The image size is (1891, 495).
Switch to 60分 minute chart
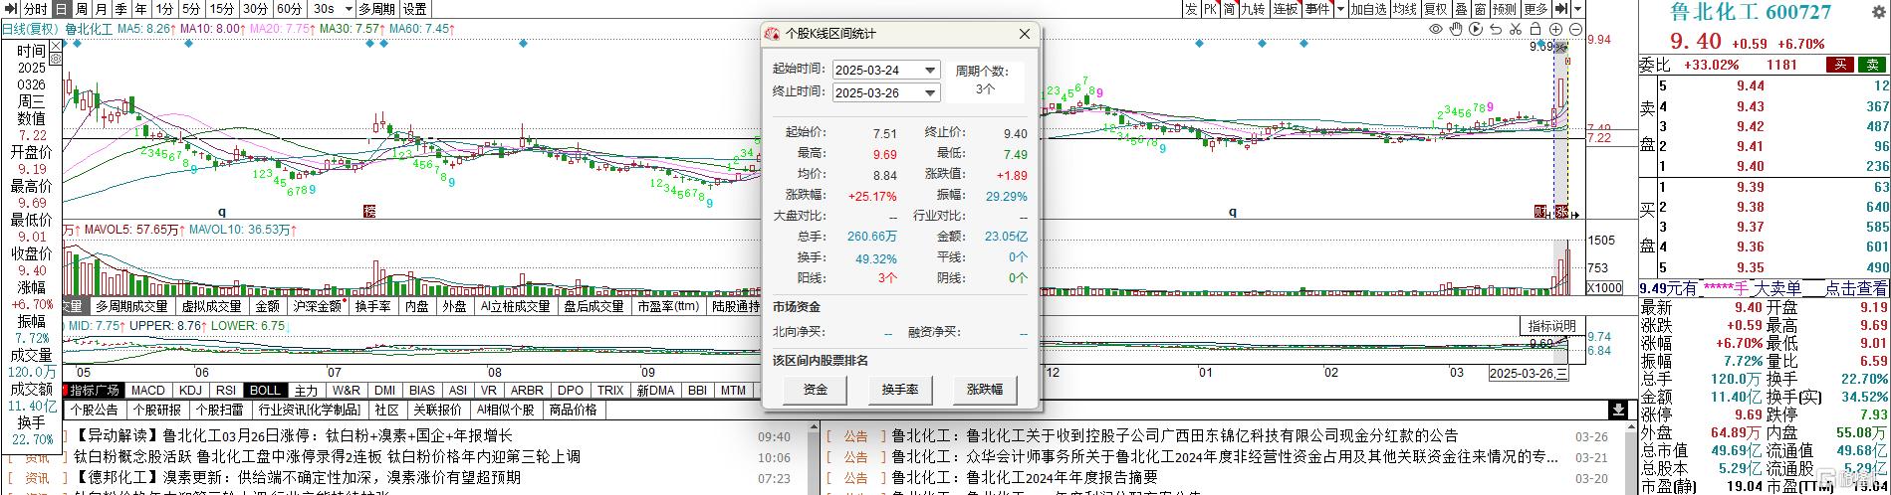pos(289,9)
